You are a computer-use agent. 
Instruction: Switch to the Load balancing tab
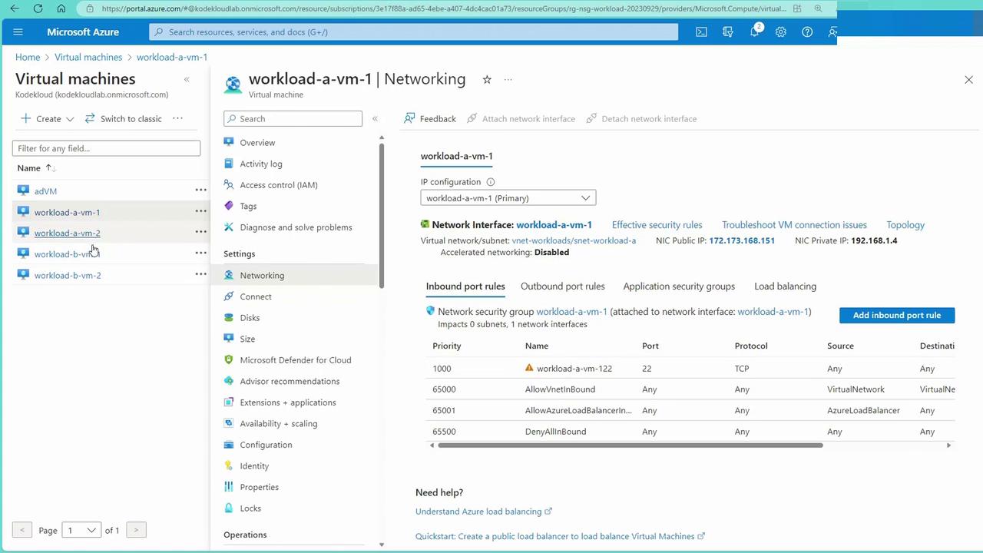point(785,286)
